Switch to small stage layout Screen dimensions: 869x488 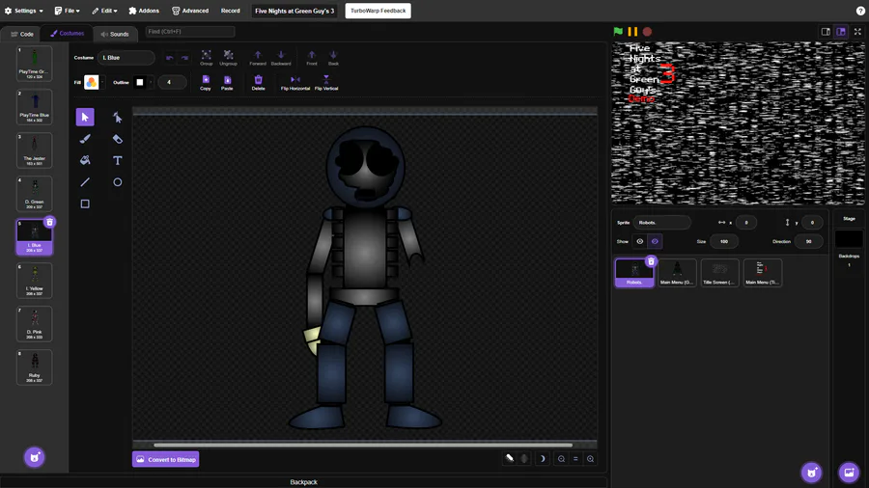(x=826, y=32)
